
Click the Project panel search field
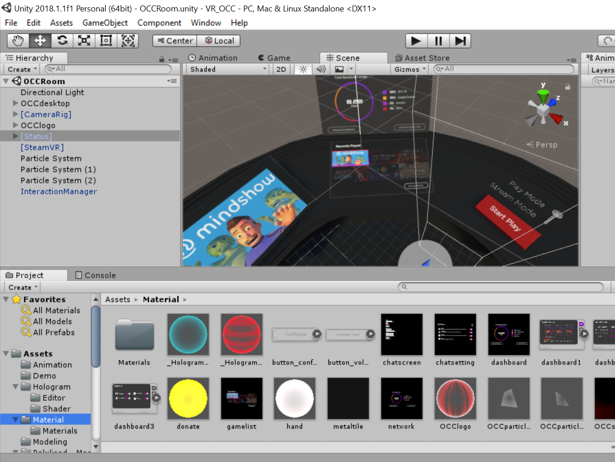[x=501, y=287]
